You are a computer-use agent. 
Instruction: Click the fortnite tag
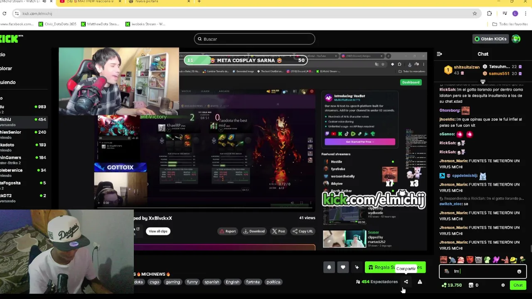click(253, 282)
